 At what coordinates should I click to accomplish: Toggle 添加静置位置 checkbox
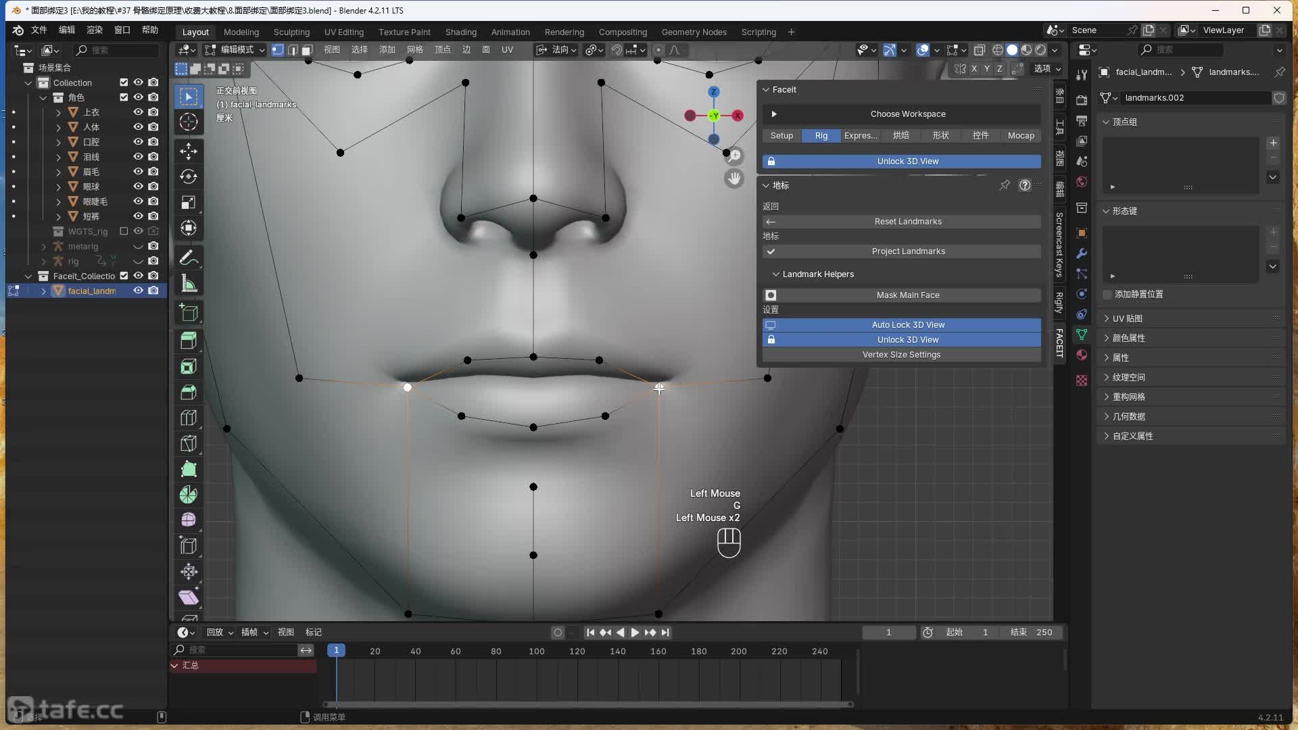tap(1107, 295)
